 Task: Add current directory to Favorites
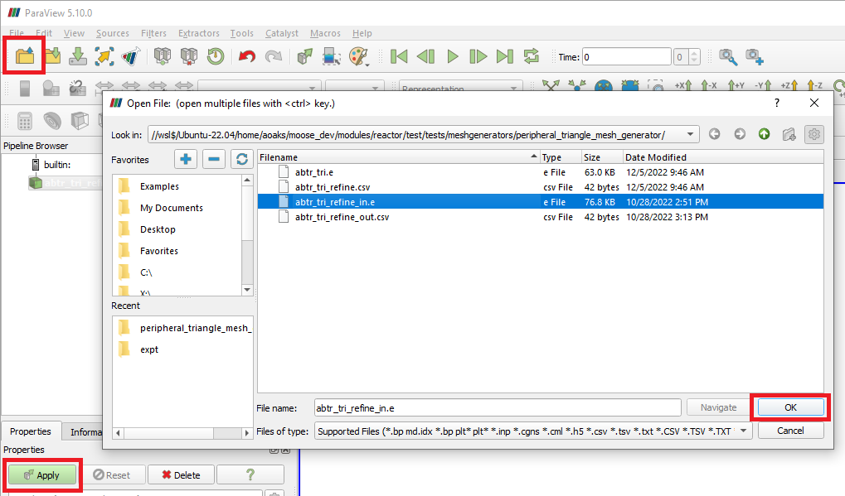[x=186, y=159]
